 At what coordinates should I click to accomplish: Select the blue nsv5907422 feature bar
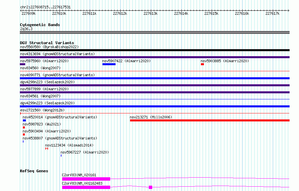click(109, 64)
